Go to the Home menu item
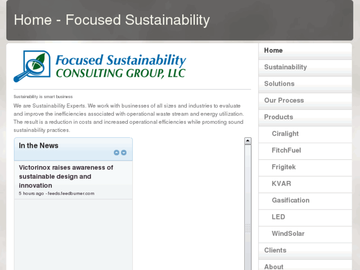 pyautogui.click(x=273, y=51)
